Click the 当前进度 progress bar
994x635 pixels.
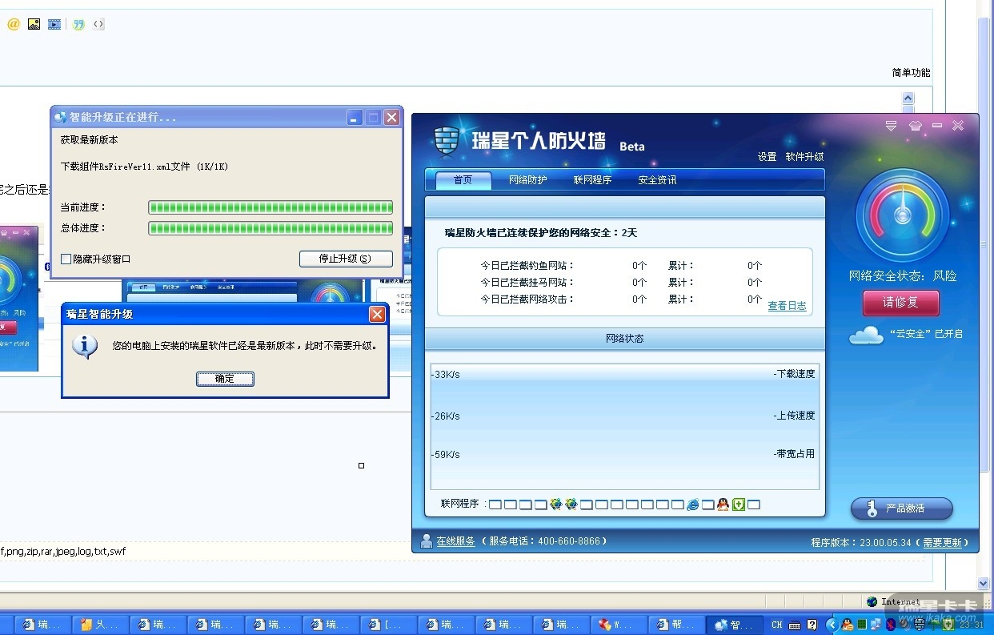(271, 207)
